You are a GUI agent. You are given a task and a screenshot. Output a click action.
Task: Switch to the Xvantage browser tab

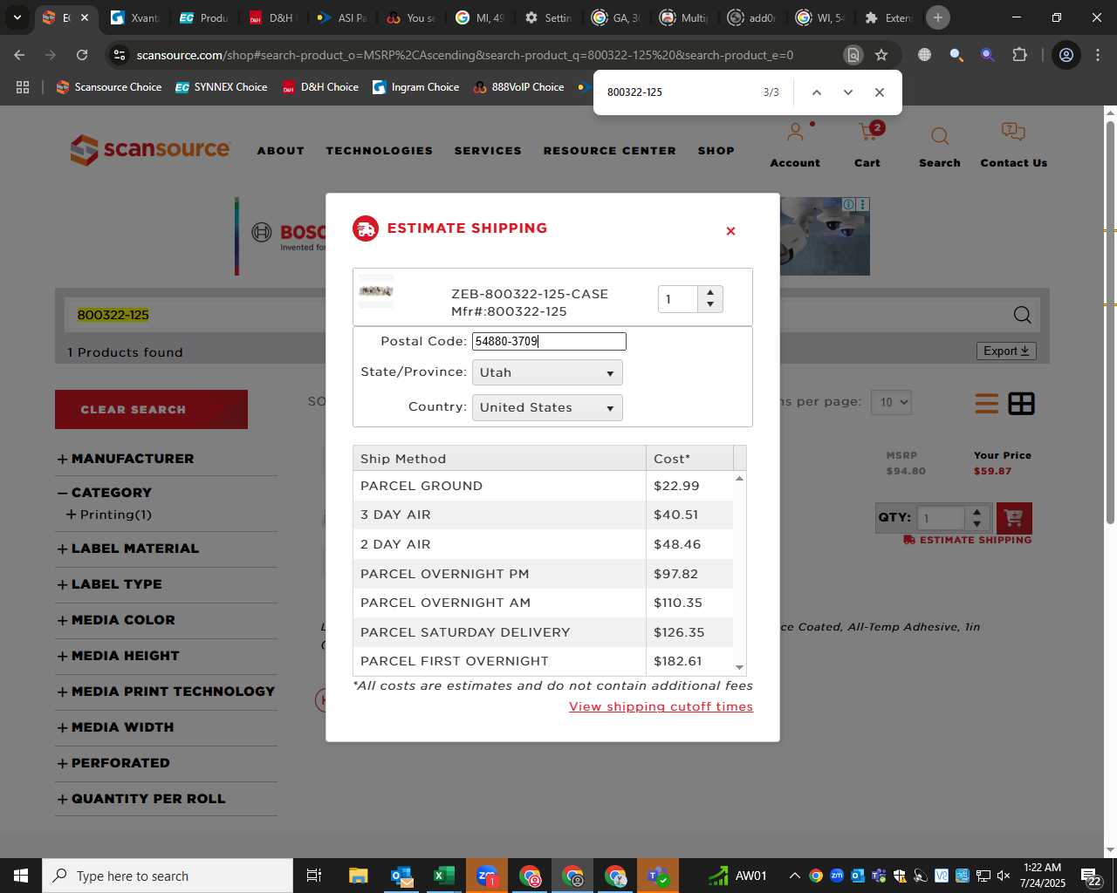[x=135, y=17]
